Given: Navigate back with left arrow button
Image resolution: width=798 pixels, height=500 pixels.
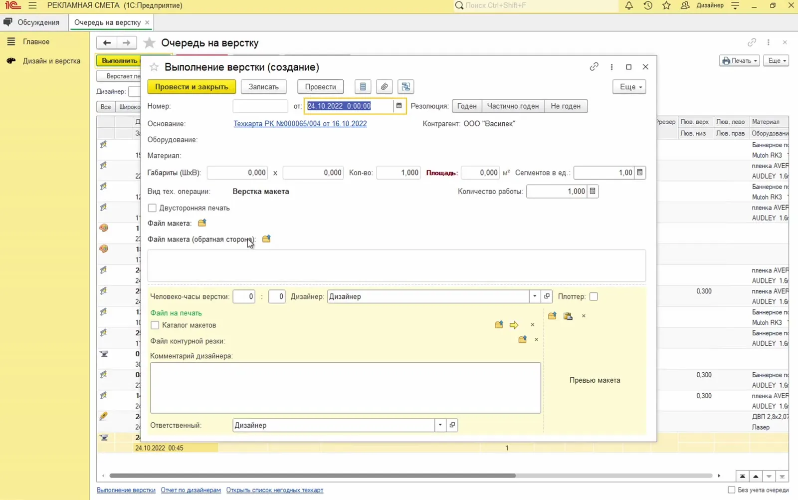Looking at the screenshot, I should click(x=107, y=43).
